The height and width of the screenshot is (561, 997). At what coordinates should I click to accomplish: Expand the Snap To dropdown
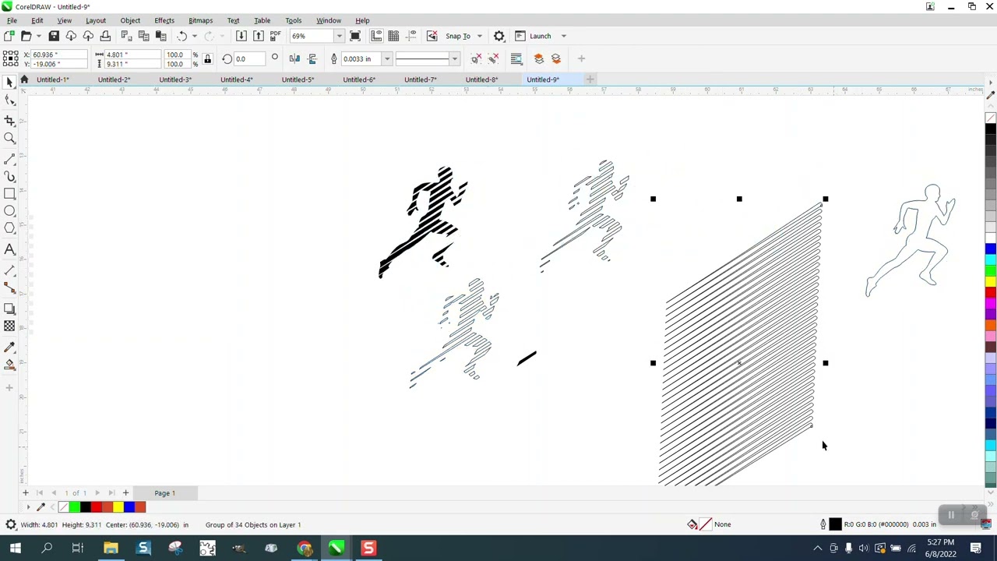479,36
